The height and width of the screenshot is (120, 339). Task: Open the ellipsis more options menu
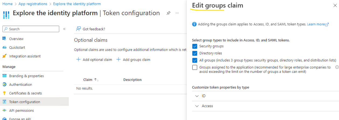coord(177,13)
